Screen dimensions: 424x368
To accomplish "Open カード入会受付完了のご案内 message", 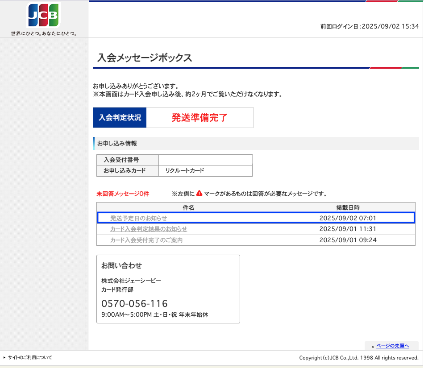I will coord(146,240).
